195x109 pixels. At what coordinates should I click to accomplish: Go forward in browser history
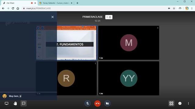tap(8, 8)
